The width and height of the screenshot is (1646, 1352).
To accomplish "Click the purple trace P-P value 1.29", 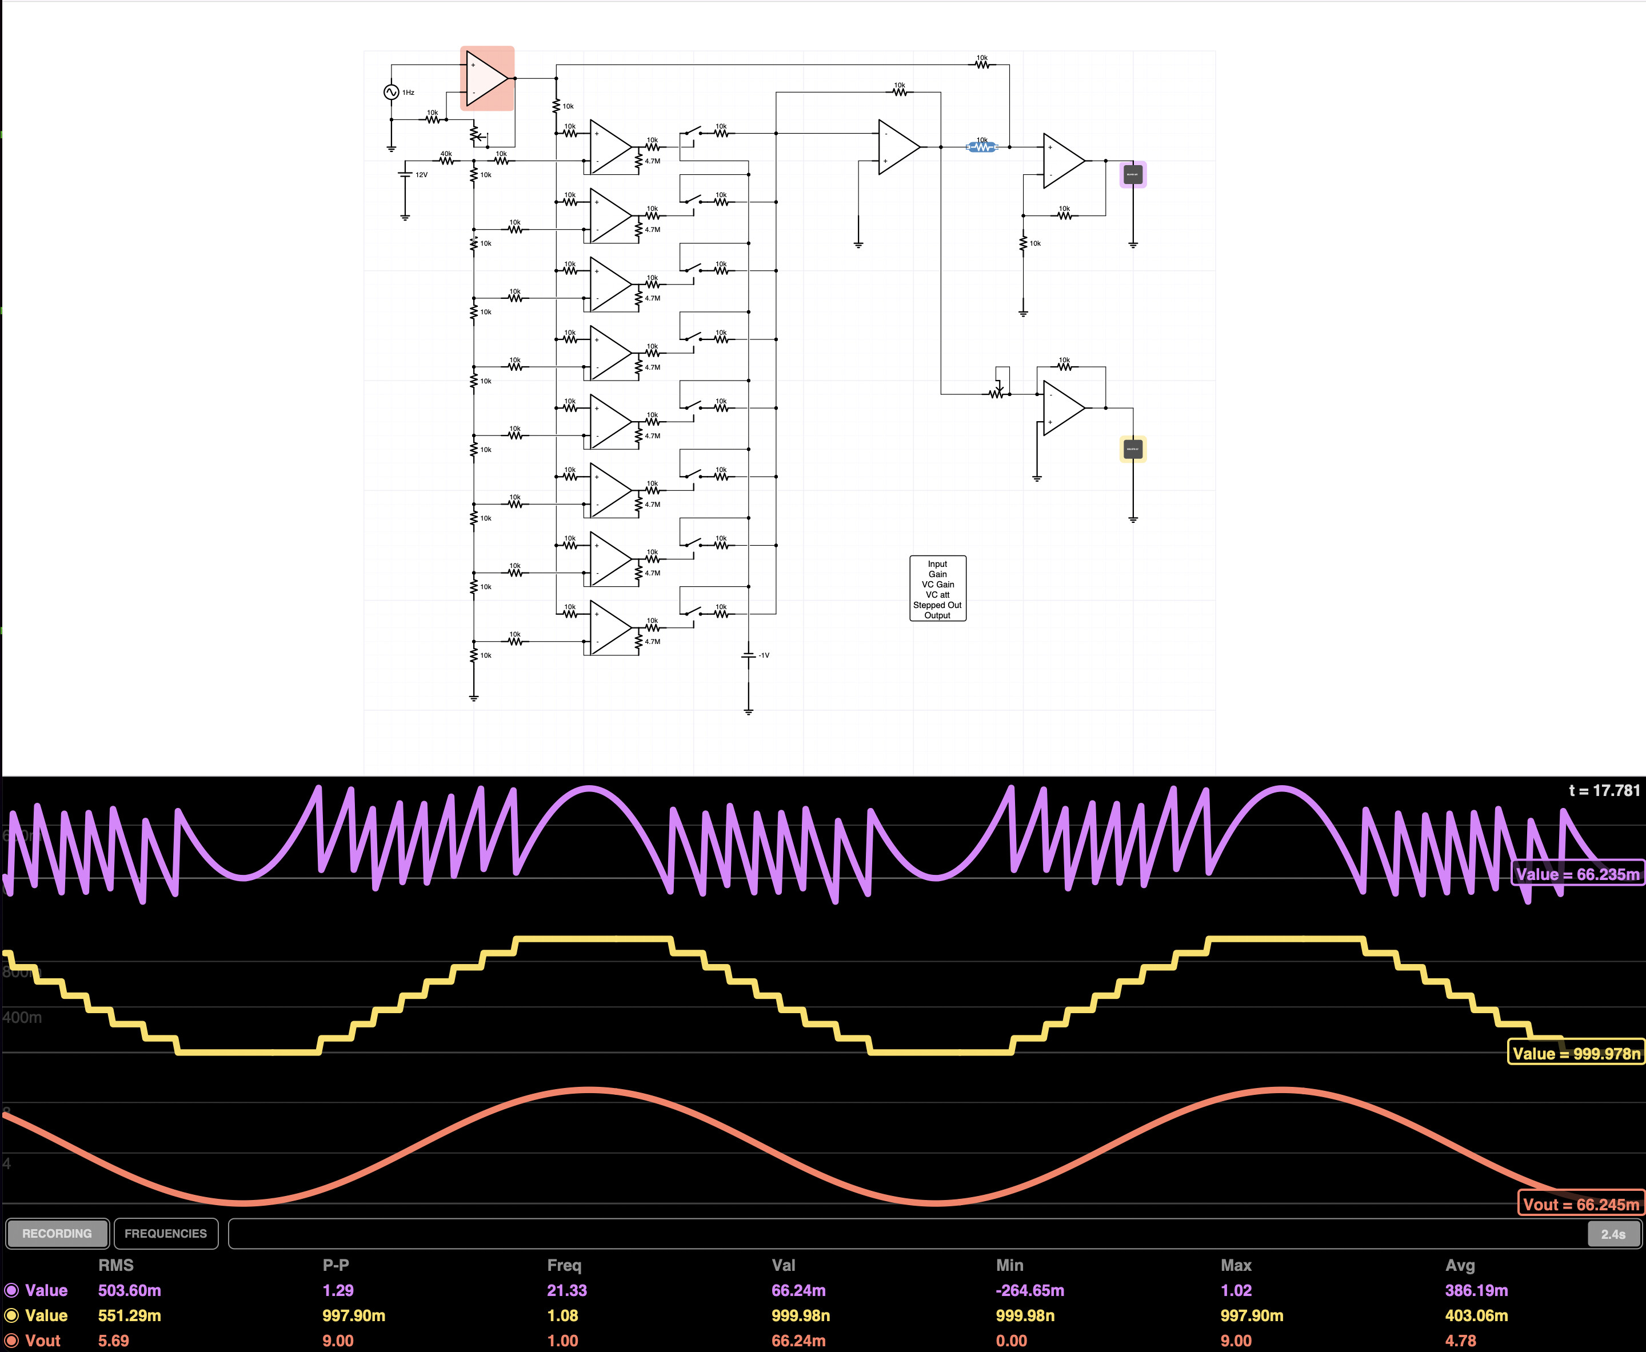I will [x=338, y=1290].
